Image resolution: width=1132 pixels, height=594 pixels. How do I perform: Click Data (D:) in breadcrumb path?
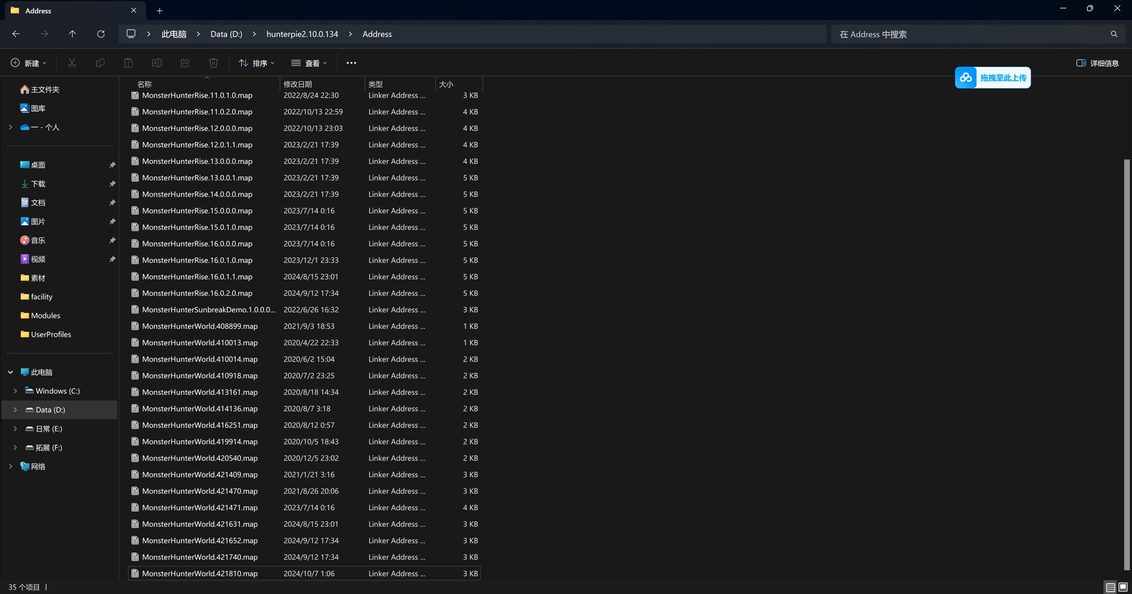point(226,34)
